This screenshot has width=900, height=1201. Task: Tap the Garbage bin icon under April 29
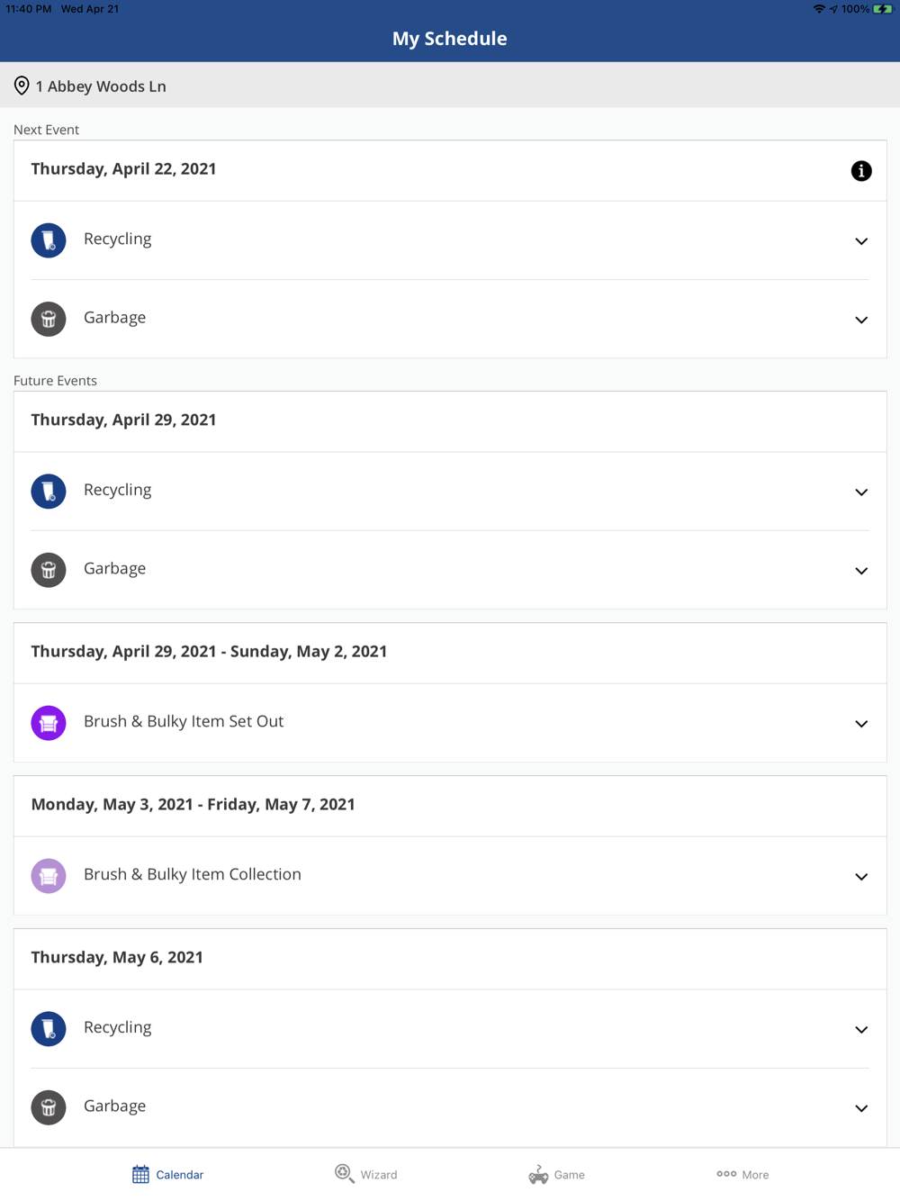click(49, 570)
